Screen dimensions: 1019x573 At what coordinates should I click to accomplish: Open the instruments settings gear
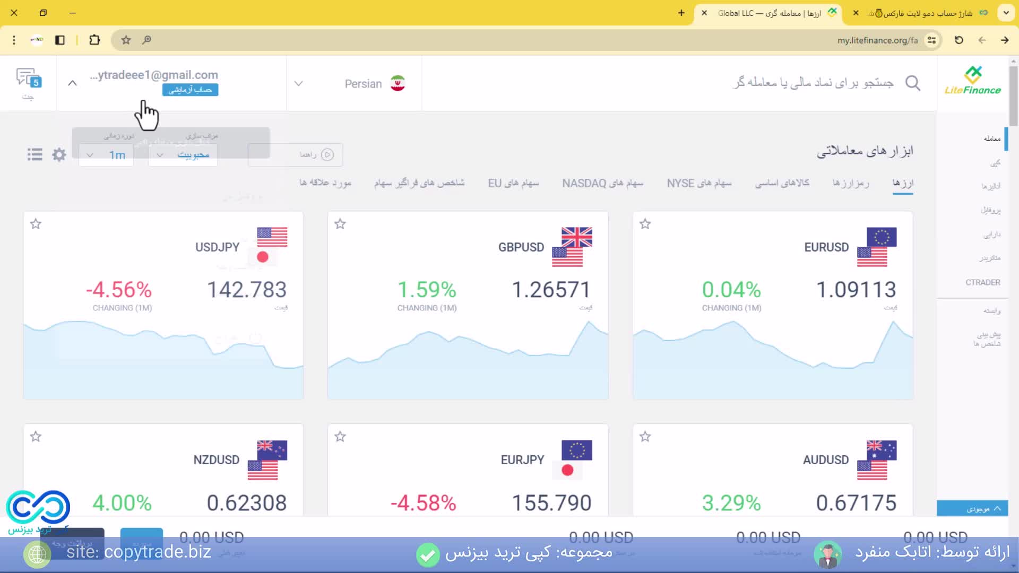pos(58,154)
